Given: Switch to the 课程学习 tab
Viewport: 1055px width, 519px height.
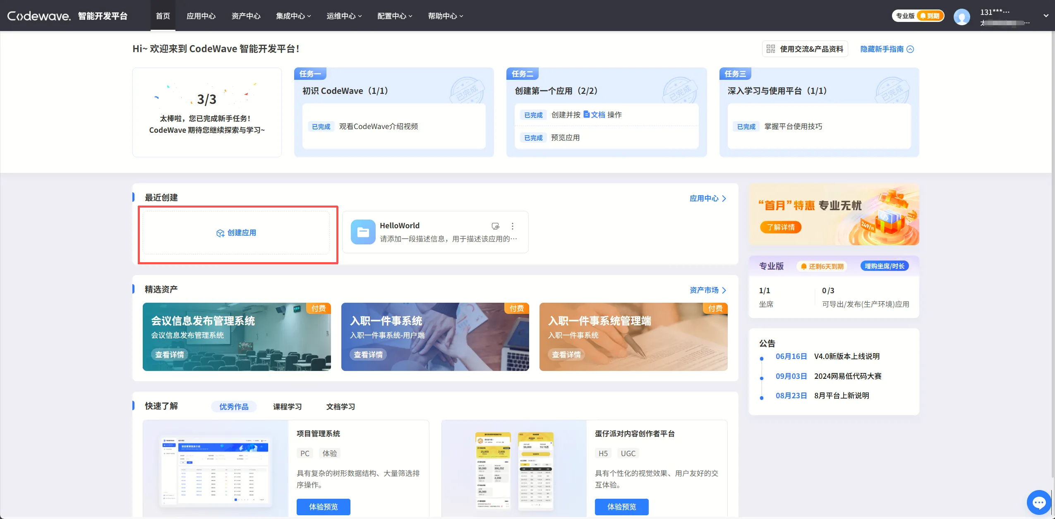Looking at the screenshot, I should (287, 407).
